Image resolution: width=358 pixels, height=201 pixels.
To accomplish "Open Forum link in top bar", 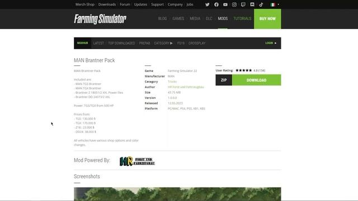I will [x=125, y=4].
